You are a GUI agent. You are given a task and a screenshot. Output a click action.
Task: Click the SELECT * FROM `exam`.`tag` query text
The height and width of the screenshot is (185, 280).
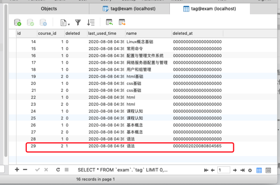pyautogui.click(x=122, y=170)
